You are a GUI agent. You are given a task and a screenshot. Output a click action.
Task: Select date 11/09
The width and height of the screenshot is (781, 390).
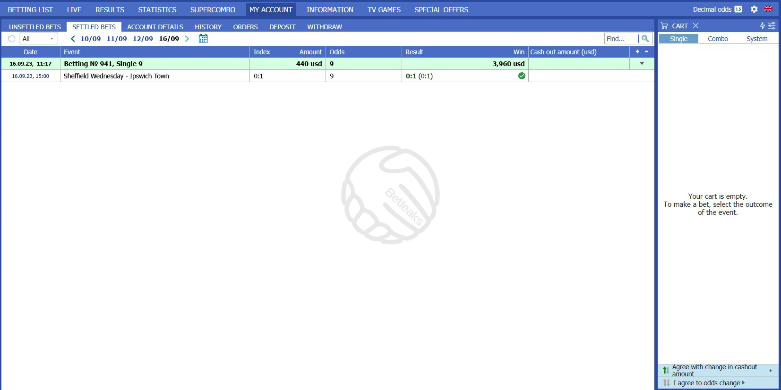[117, 39]
